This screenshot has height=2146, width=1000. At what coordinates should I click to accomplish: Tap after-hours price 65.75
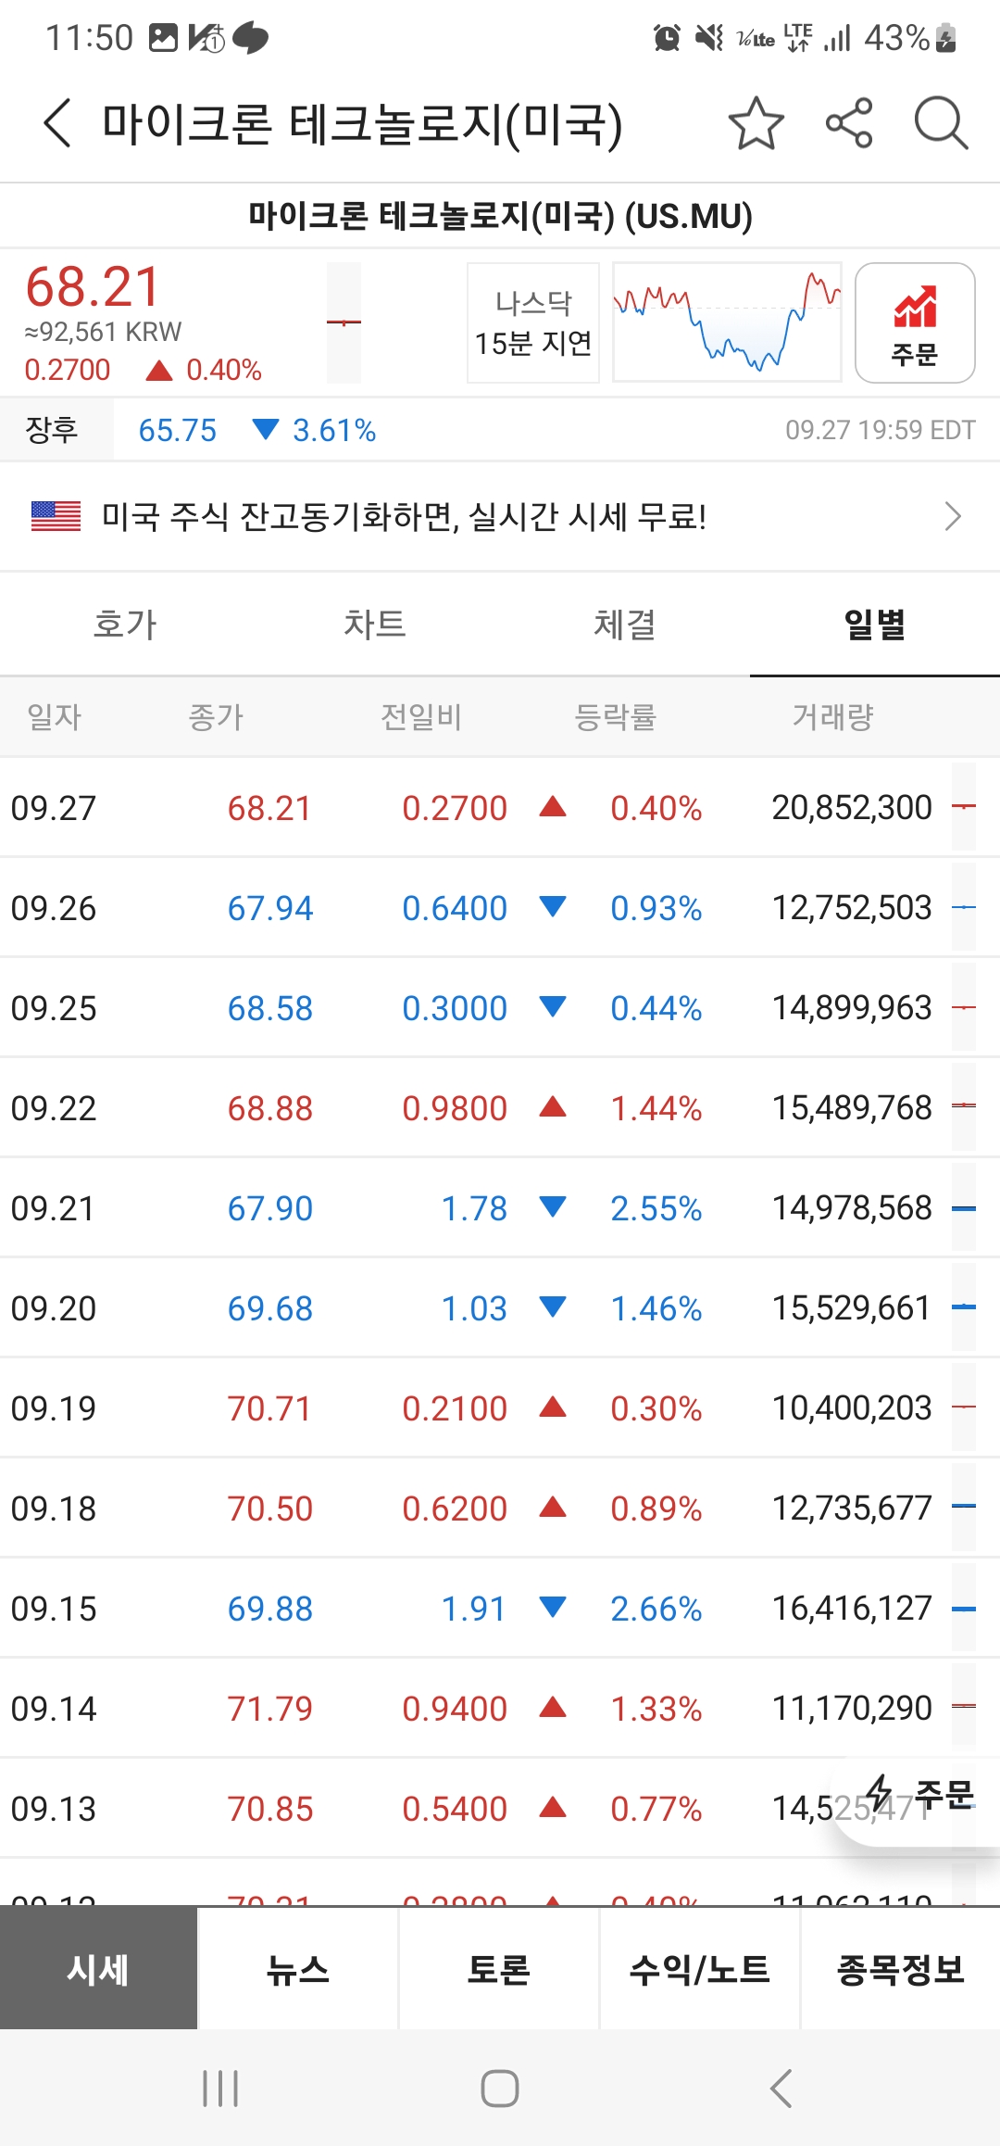coord(177,431)
